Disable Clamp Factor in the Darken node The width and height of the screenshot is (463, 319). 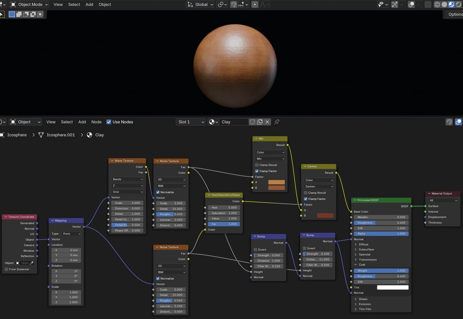[x=306, y=199]
